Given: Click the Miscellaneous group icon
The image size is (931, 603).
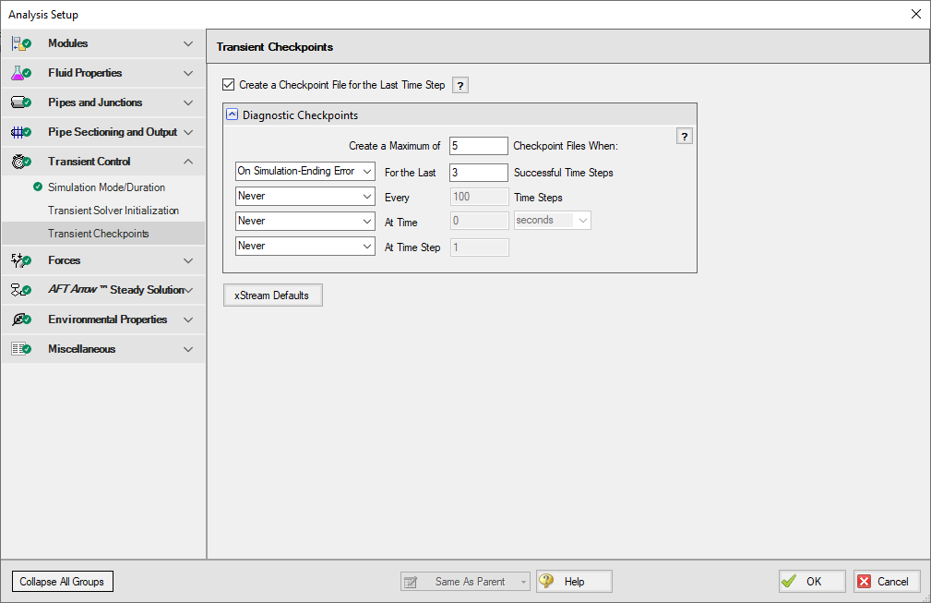Looking at the screenshot, I should [21, 349].
